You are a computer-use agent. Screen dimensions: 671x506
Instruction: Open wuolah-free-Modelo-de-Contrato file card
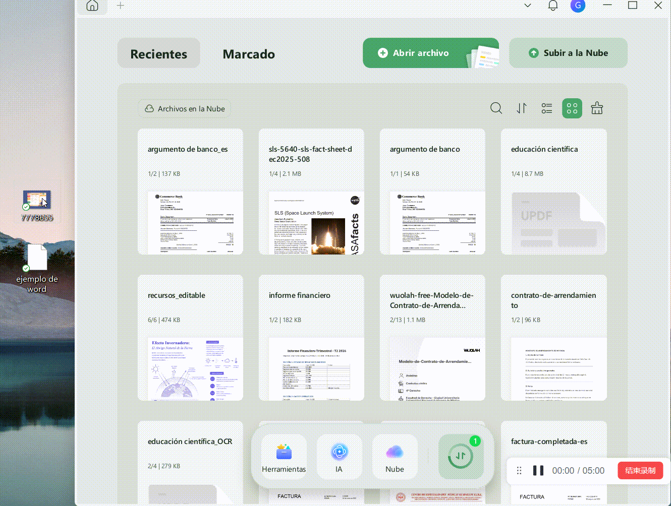point(432,338)
